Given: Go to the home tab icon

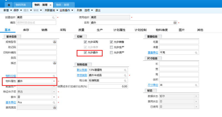Looking at the screenshot, I should click(x=9, y=5).
